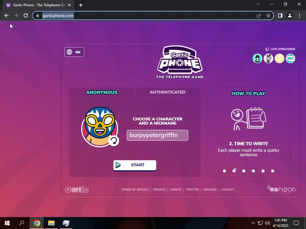Open the third live streamer yellow avatar
This screenshot has height=229, width=306.
tap(279, 58)
